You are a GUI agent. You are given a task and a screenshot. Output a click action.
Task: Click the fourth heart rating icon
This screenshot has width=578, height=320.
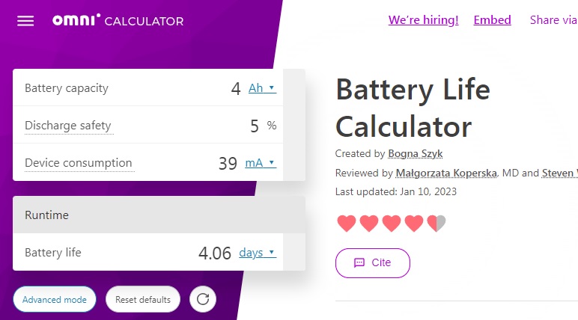(413, 223)
